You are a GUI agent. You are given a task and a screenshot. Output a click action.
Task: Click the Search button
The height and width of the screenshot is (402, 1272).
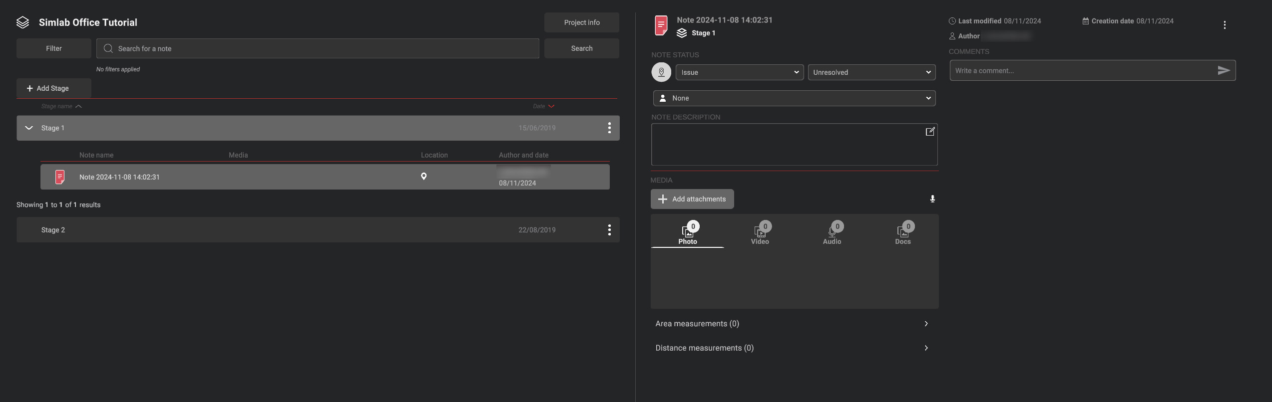pyautogui.click(x=582, y=48)
